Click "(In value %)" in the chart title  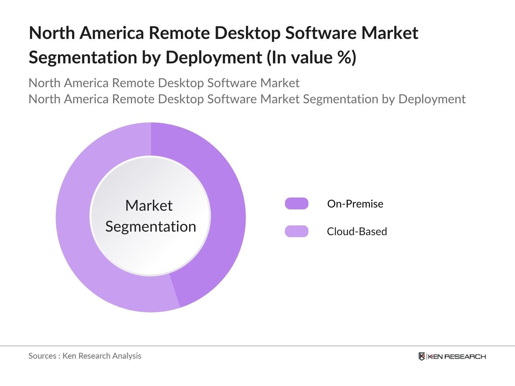click(311, 58)
